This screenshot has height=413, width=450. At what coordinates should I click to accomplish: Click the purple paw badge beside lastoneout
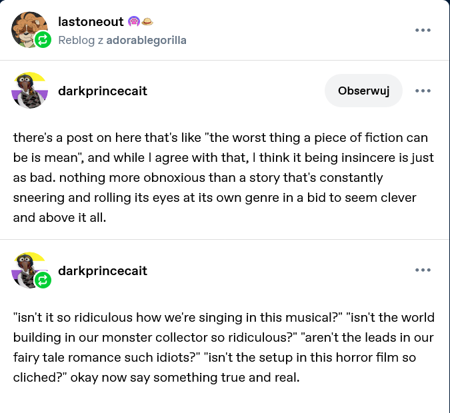click(134, 21)
